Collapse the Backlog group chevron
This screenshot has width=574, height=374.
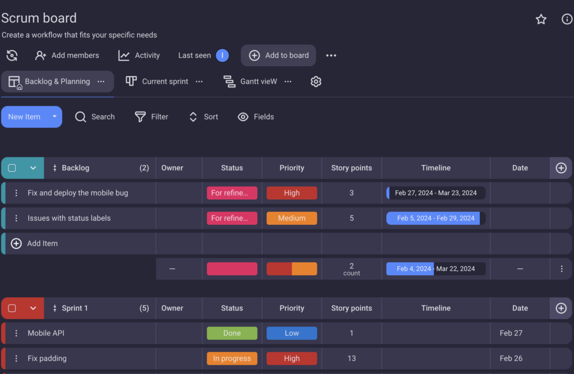click(x=33, y=168)
